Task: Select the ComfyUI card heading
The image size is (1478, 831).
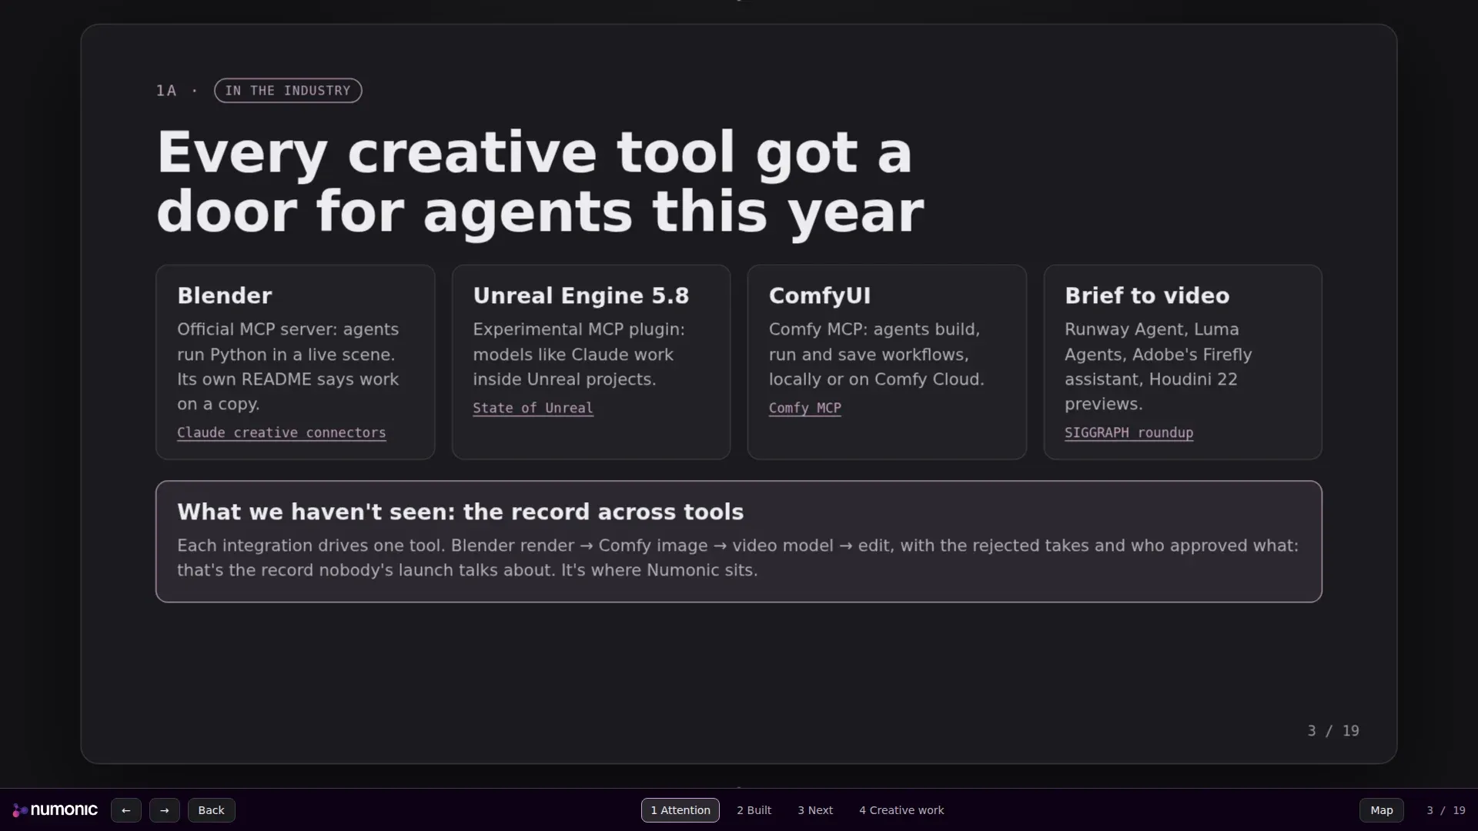Action: 820,295
